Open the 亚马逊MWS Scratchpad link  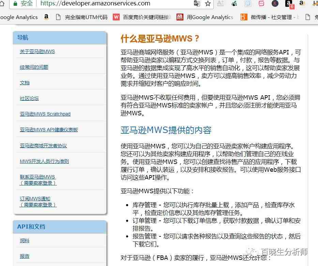(45, 114)
